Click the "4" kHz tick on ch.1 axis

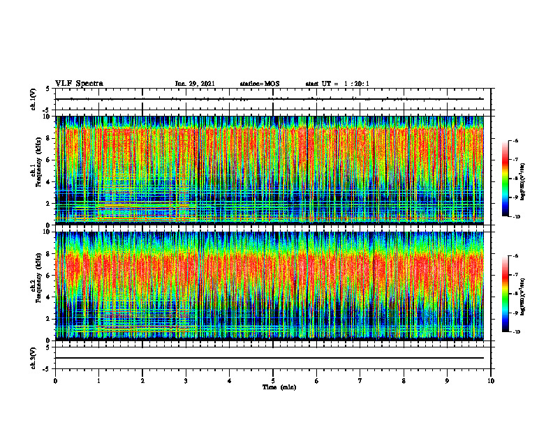click(x=49, y=182)
